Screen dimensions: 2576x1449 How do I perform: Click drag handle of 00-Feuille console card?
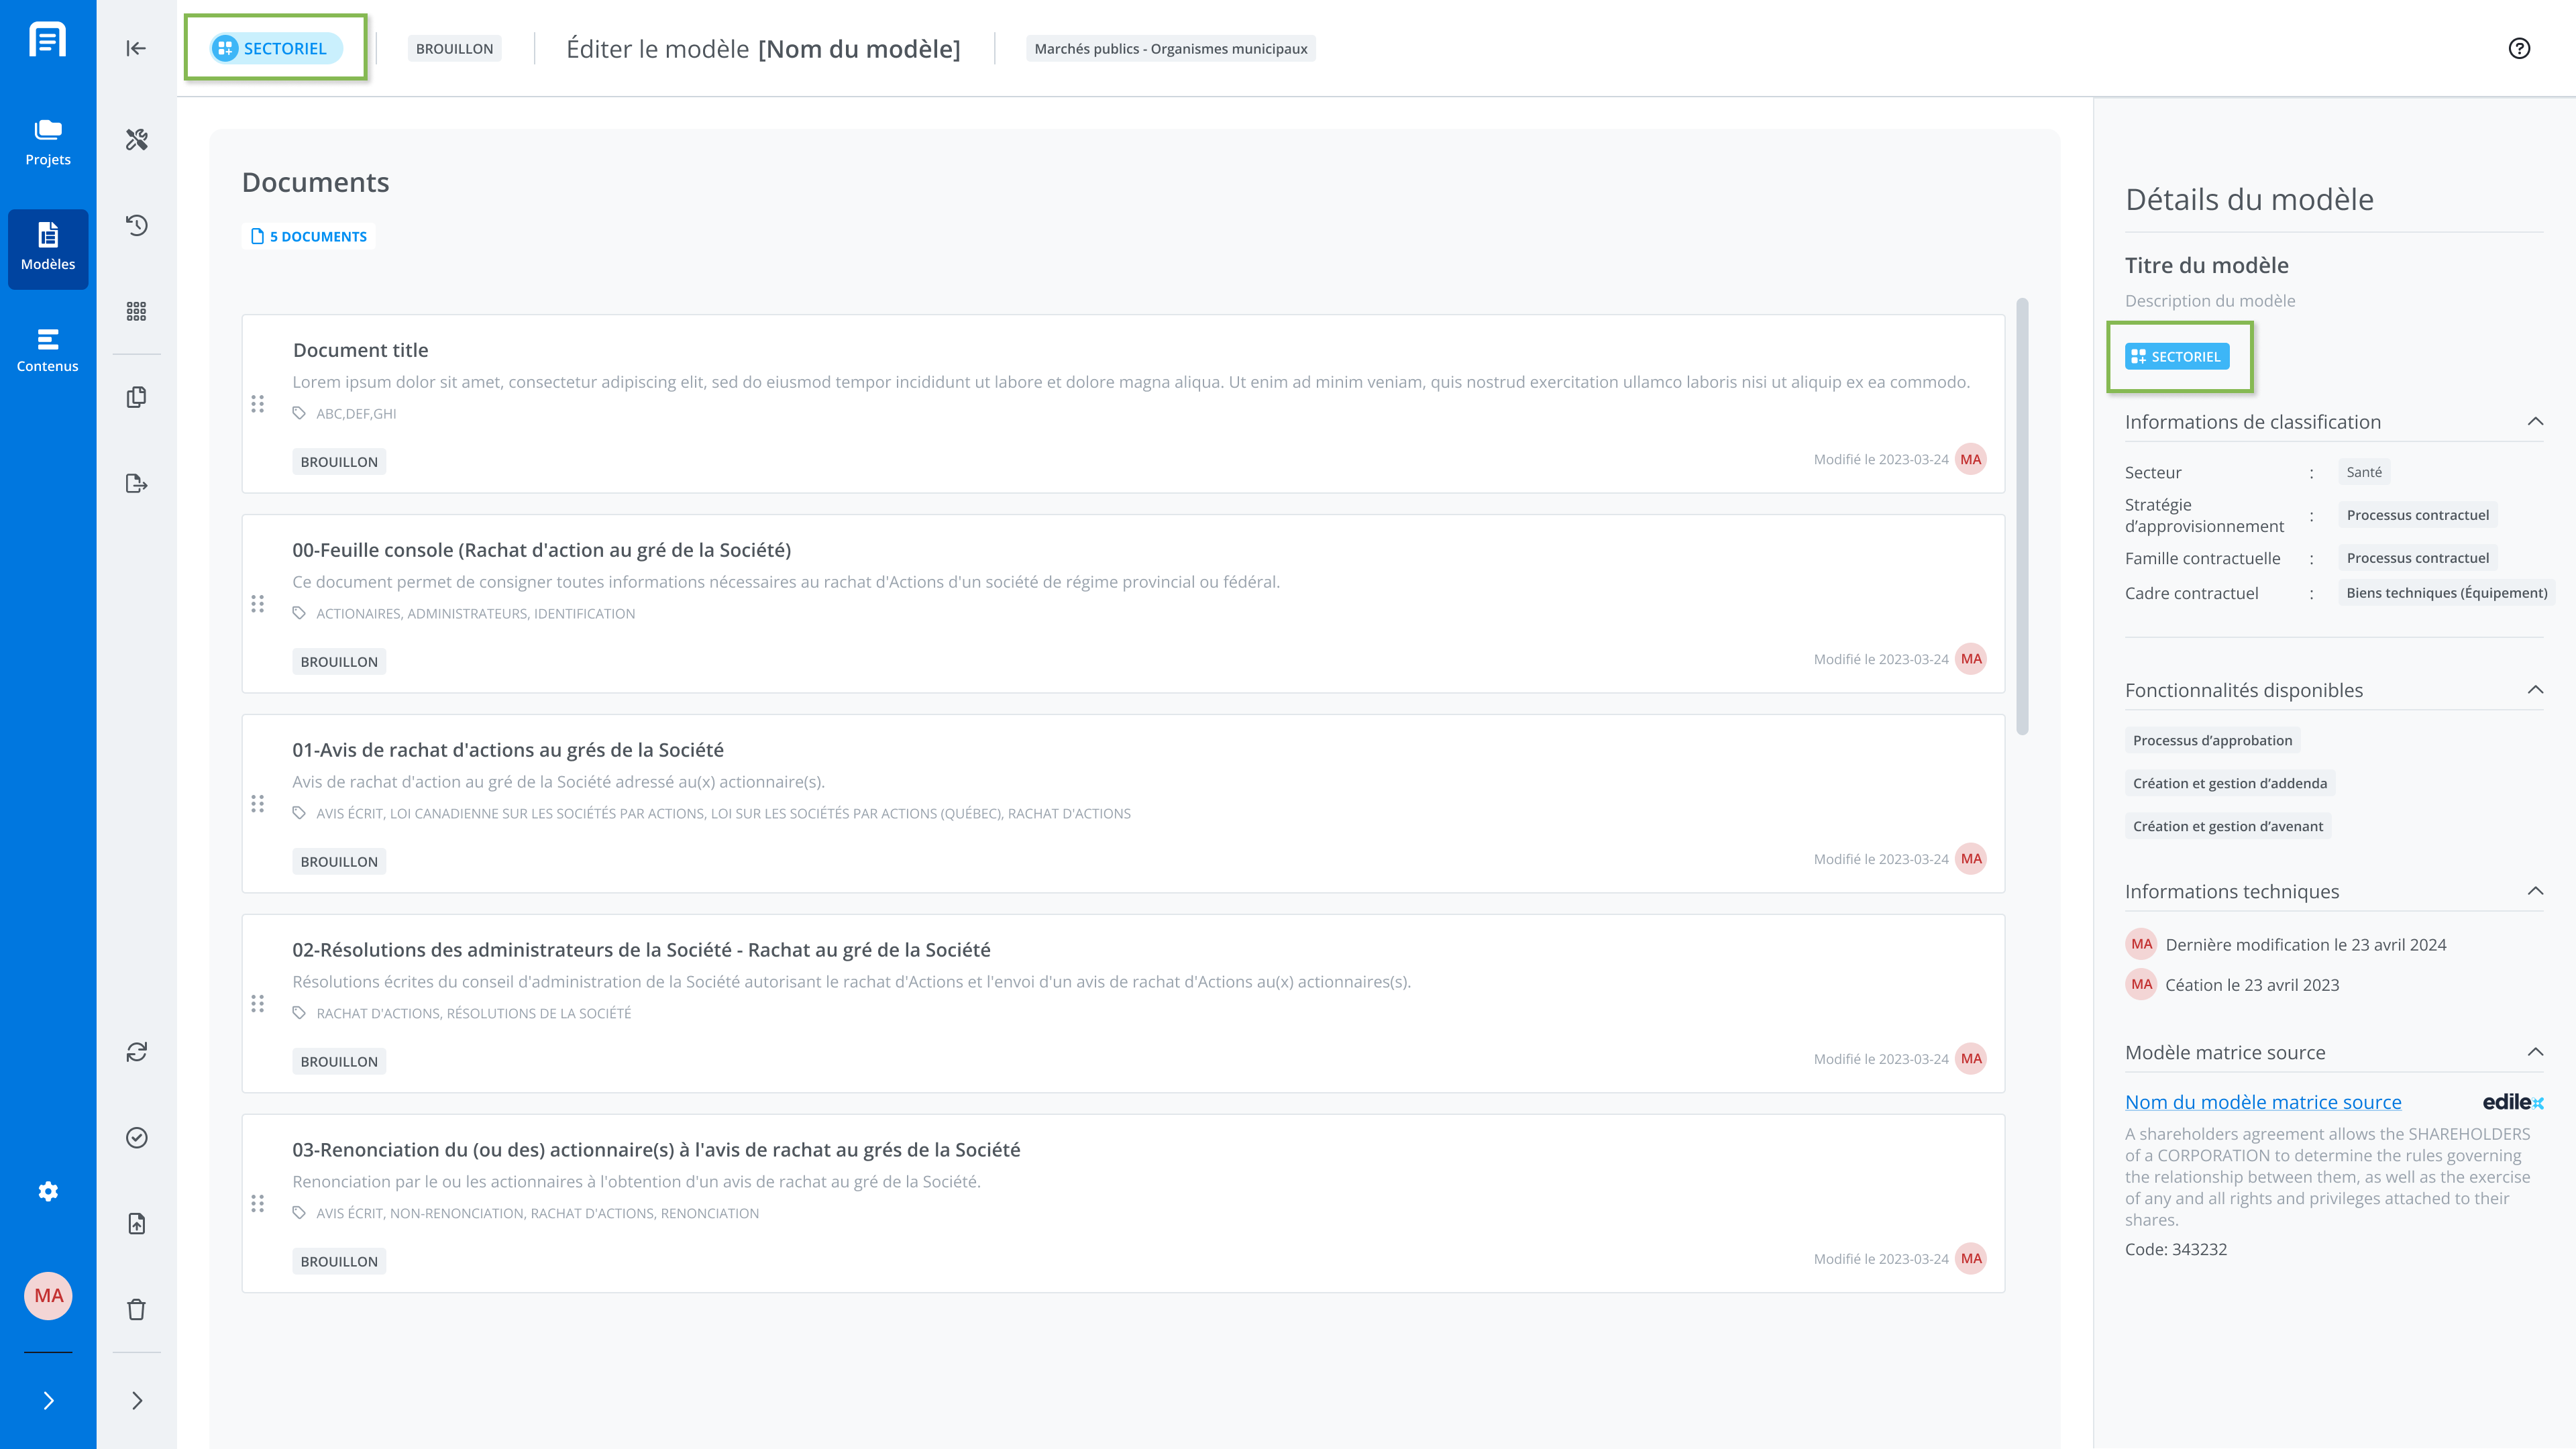pos(258,604)
